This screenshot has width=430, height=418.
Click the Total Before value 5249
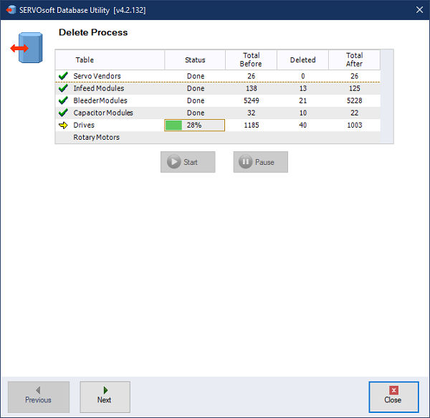[x=252, y=100]
